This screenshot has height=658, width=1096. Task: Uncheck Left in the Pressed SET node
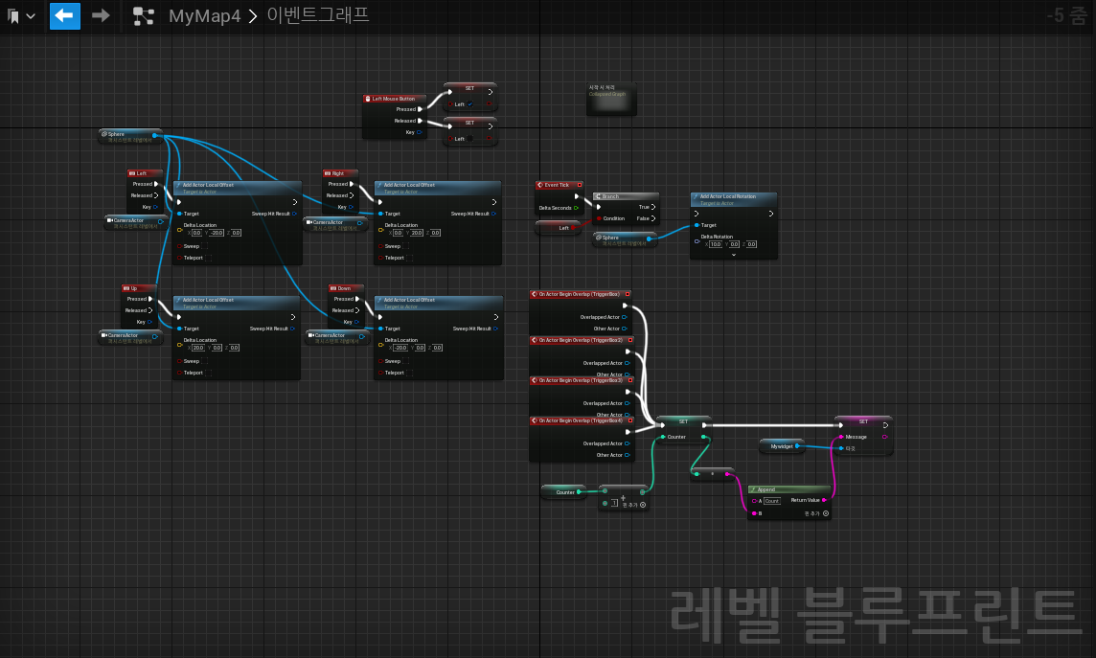[x=470, y=104]
